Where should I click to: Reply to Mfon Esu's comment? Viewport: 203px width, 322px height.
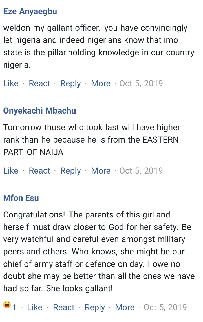tap(95, 307)
